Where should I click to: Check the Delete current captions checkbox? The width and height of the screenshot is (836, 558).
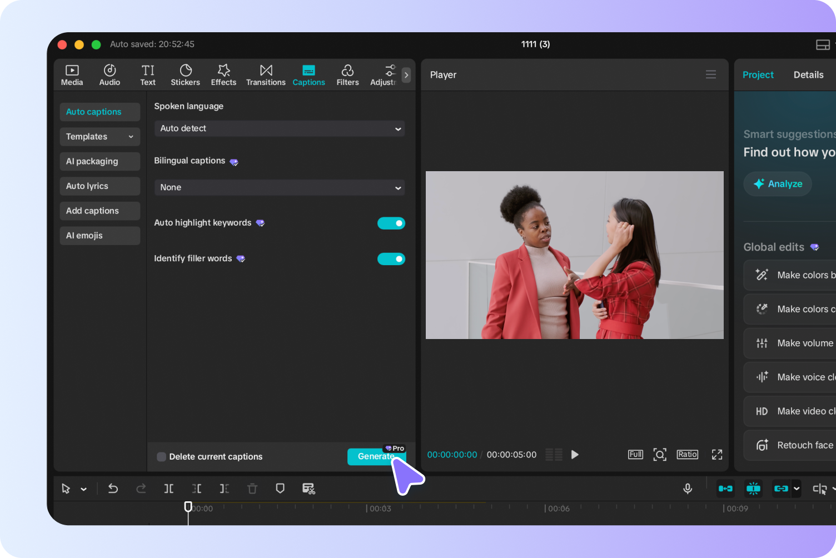click(x=161, y=456)
